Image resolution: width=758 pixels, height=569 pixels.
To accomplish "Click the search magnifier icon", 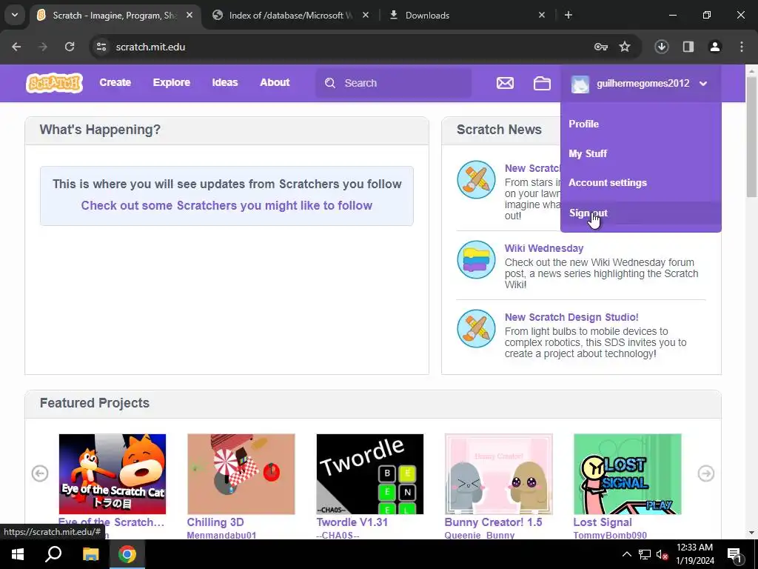I will click(330, 83).
